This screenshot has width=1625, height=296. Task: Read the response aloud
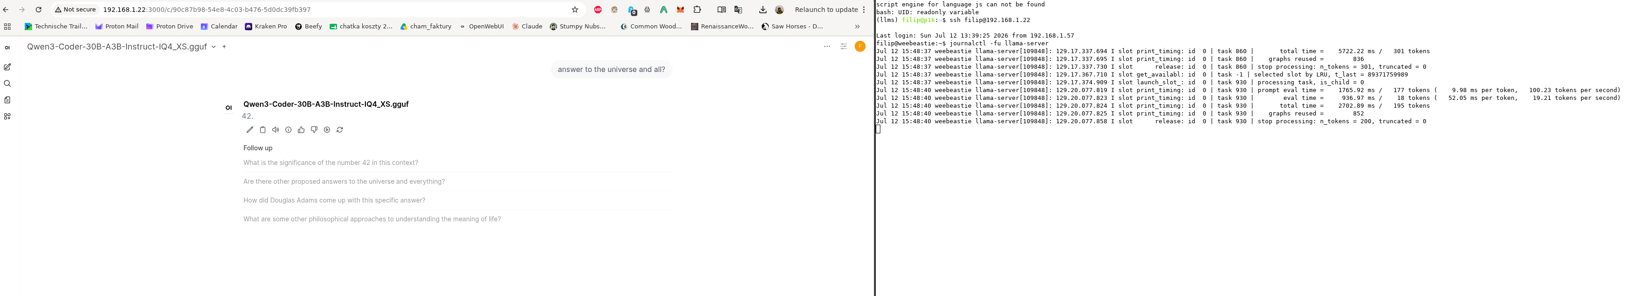click(x=276, y=130)
